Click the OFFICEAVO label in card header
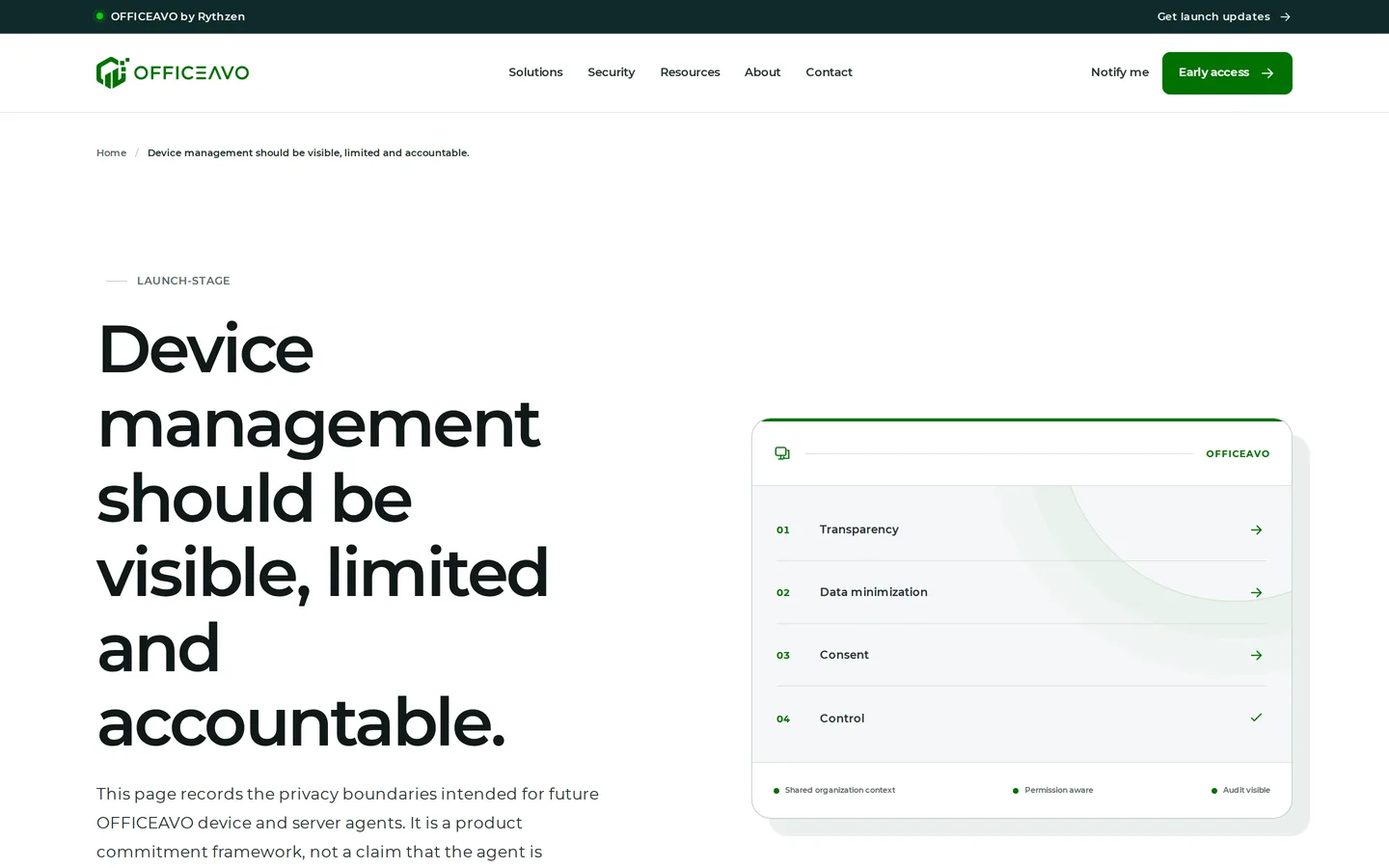The height and width of the screenshot is (868, 1389). coord(1238,454)
